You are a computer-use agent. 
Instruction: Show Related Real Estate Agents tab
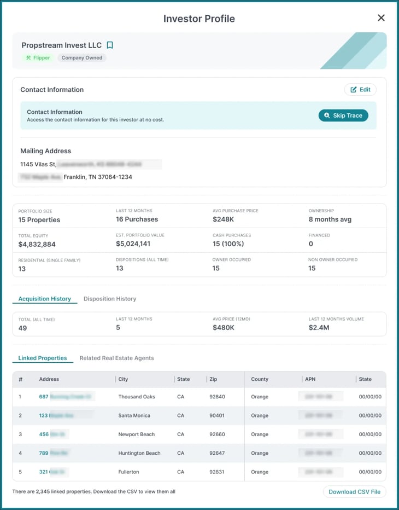pos(116,358)
